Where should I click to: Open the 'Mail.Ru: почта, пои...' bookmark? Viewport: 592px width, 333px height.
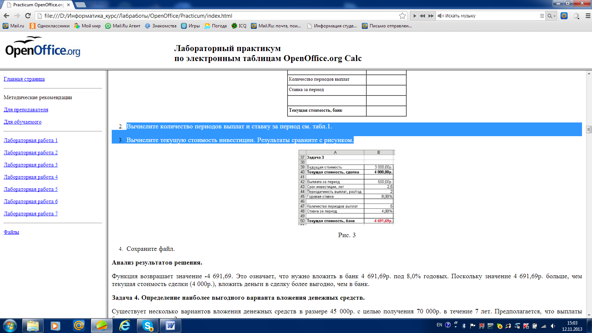276,26
